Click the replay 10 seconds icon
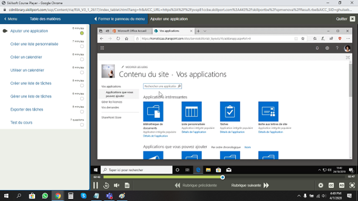The width and height of the screenshot is (358, 201). 106,185
